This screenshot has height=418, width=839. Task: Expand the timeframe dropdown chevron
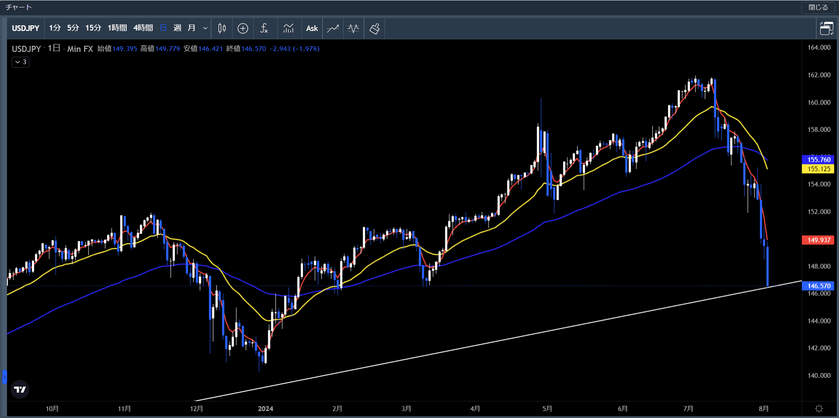coord(205,28)
